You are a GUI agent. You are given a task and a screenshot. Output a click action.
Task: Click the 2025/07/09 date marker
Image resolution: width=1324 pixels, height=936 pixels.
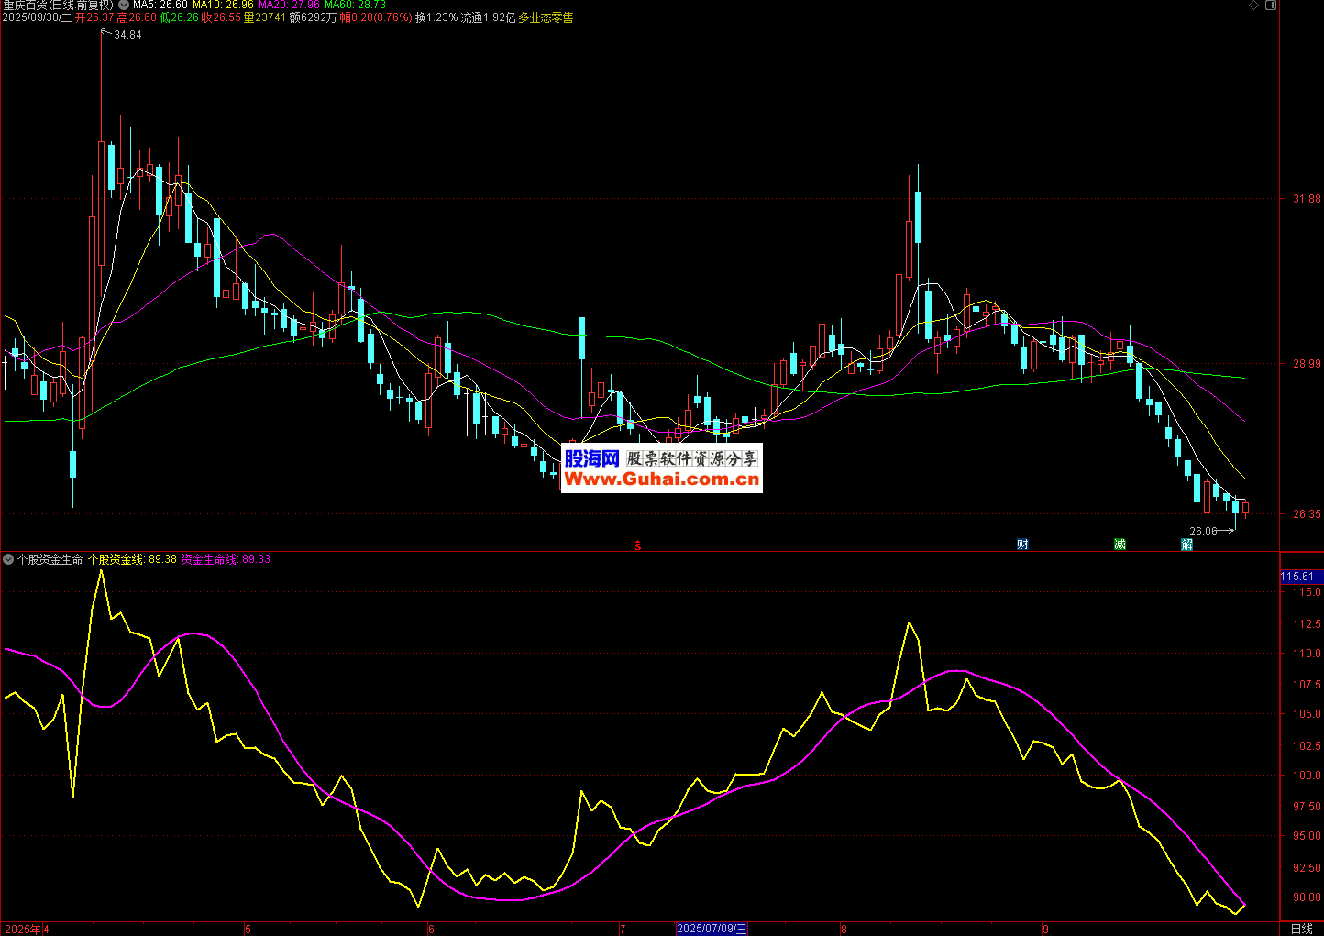712,929
